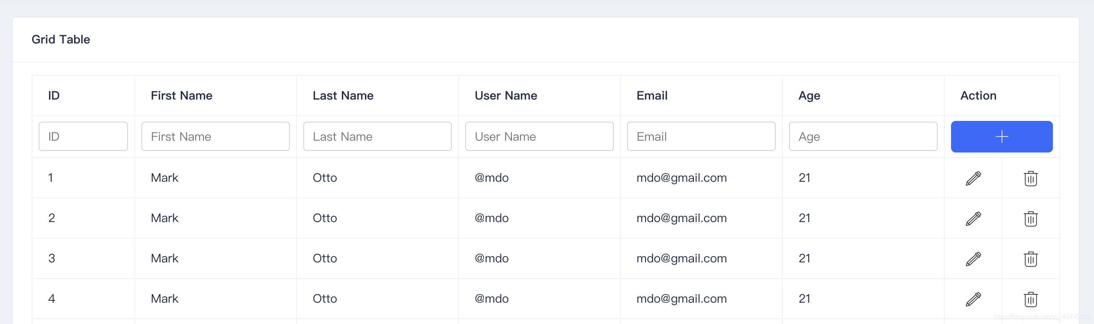Click the Age column header

(x=809, y=96)
